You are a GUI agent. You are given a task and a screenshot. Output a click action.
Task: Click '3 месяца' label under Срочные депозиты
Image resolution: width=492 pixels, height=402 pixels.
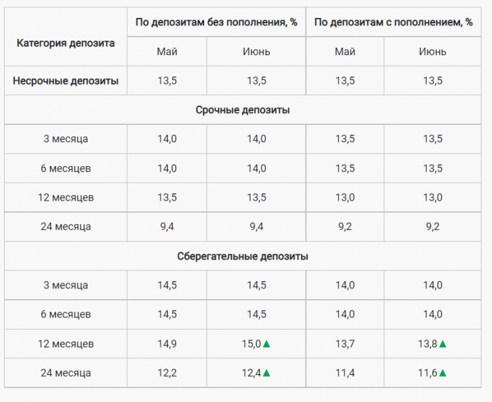(x=66, y=139)
